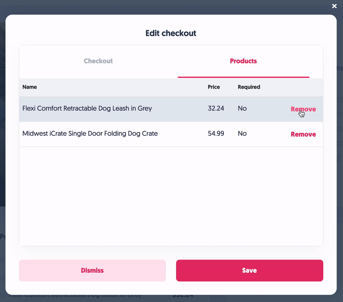Remove the Flexi Comfort Dog Leash product
This screenshot has width=343, height=302.
coord(303,109)
